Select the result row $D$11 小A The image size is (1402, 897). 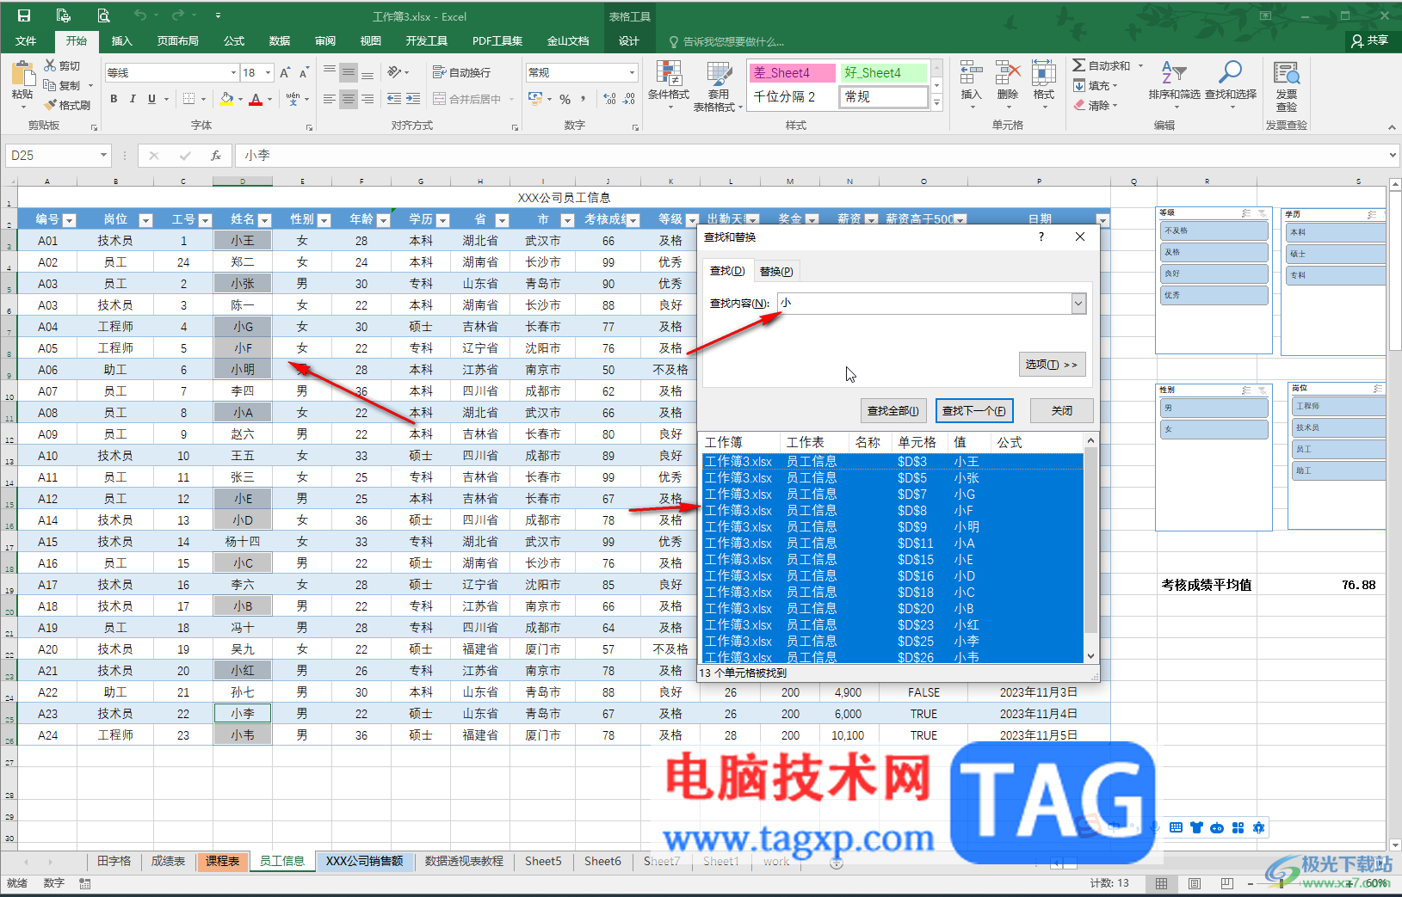[x=892, y=543]
